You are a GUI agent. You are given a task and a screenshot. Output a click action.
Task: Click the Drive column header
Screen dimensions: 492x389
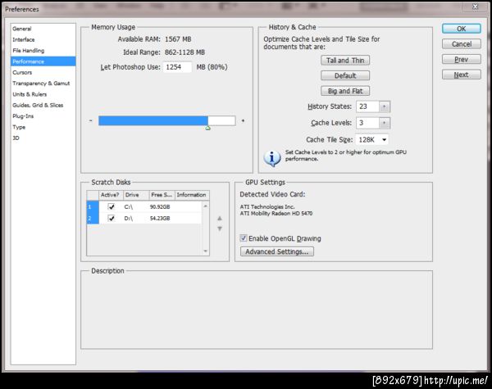pyautogui.click(x=136, y=195)
